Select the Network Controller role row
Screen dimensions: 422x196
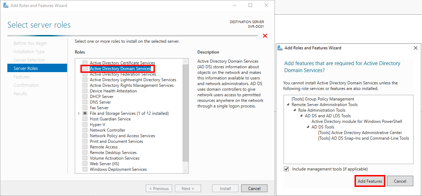coord(107,130)
